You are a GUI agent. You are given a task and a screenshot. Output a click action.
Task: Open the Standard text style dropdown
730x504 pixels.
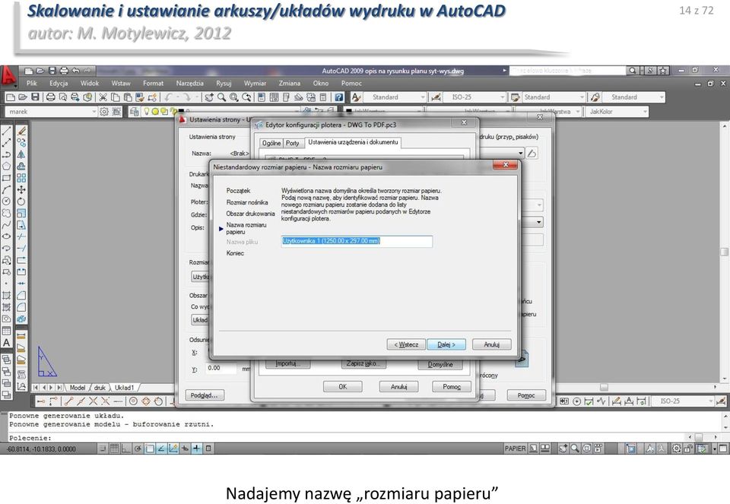[x=423, y=97]
